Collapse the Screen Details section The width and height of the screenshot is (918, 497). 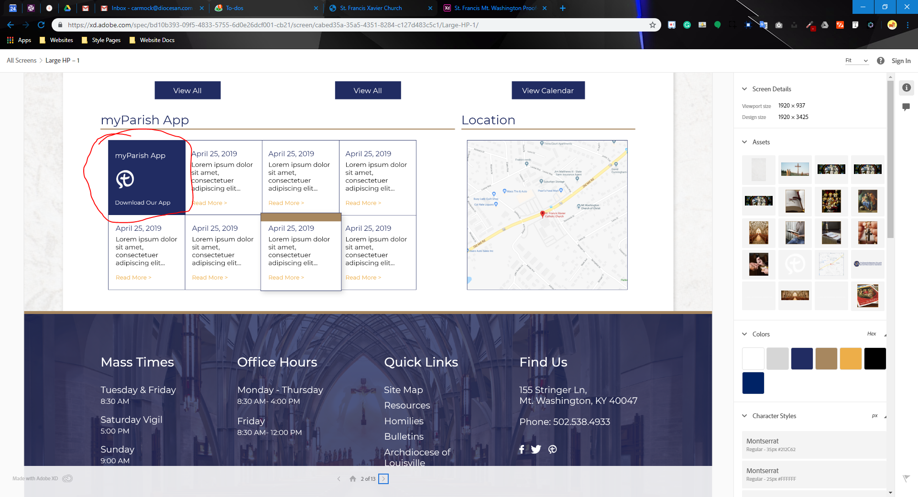coord(744,89)
